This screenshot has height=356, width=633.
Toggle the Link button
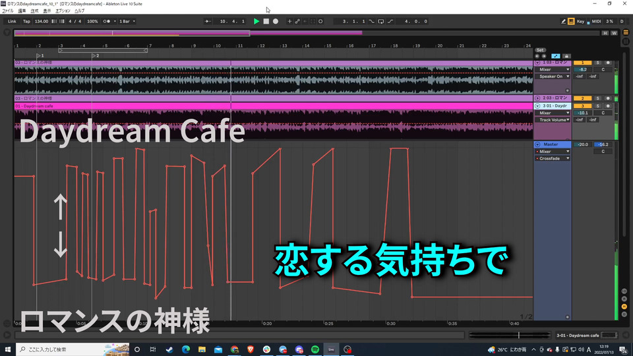(x=12, y=21)
